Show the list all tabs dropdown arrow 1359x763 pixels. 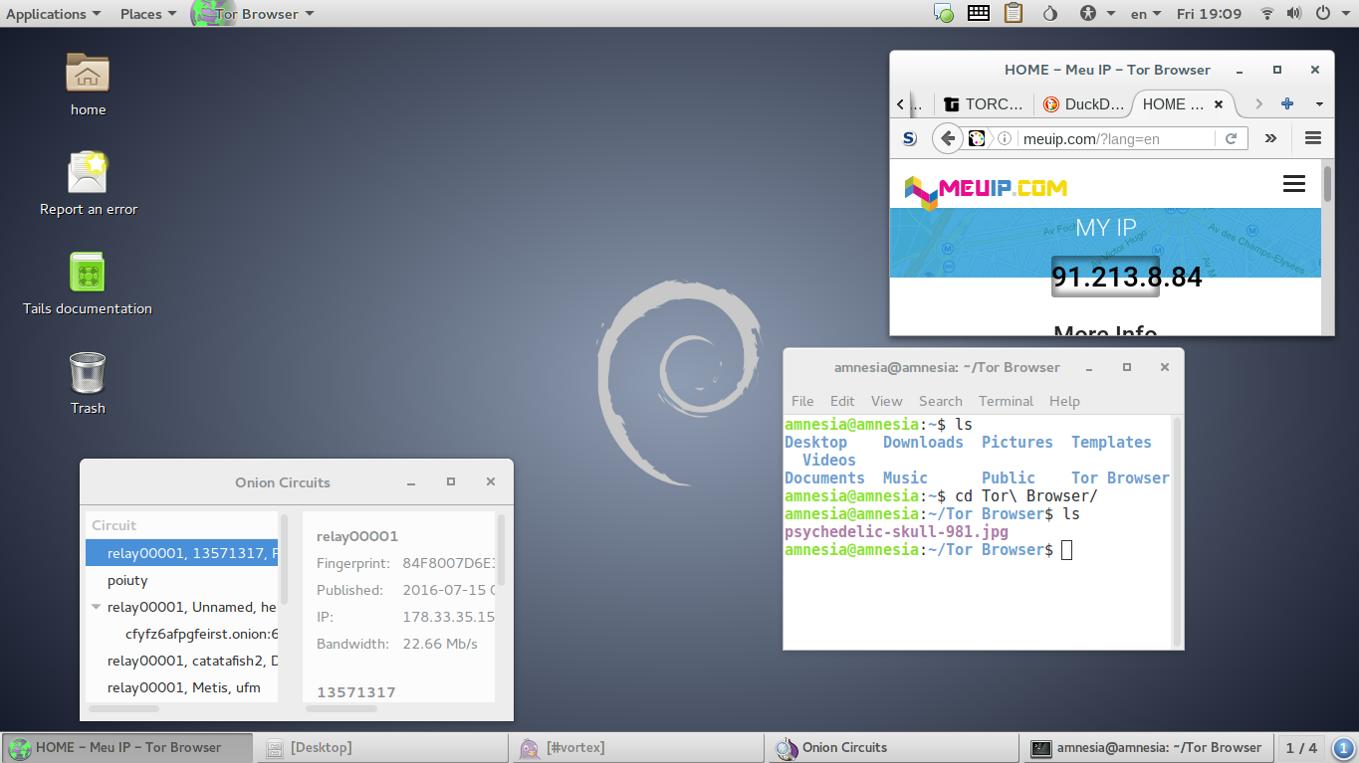[x=1319, y=103]
